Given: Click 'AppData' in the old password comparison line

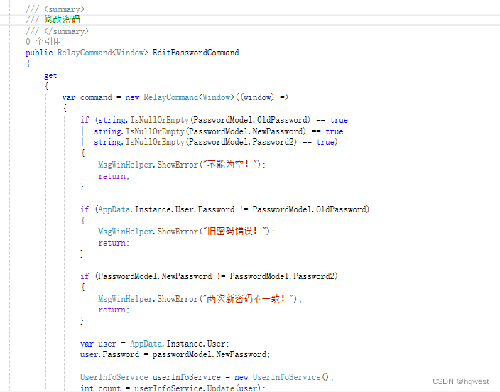Looking at the screenshot, I should coord(114,209).
